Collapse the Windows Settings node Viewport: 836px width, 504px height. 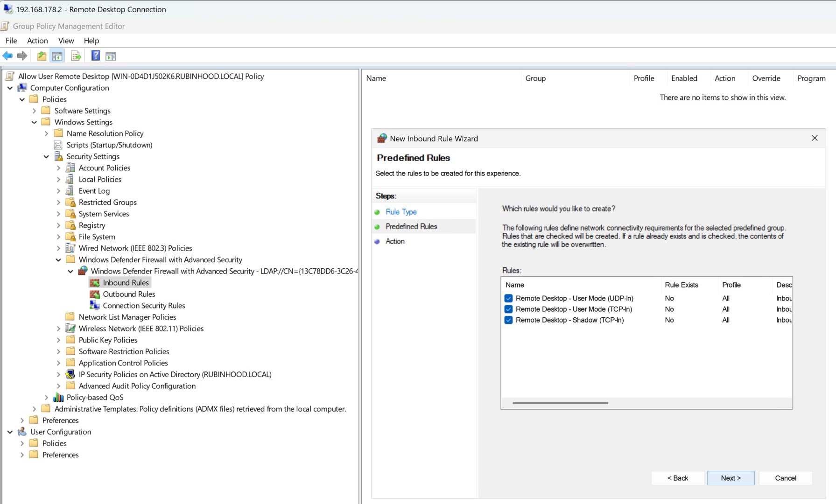point(34,122)
